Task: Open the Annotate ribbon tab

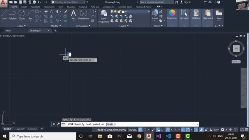Action: point(35,7)
